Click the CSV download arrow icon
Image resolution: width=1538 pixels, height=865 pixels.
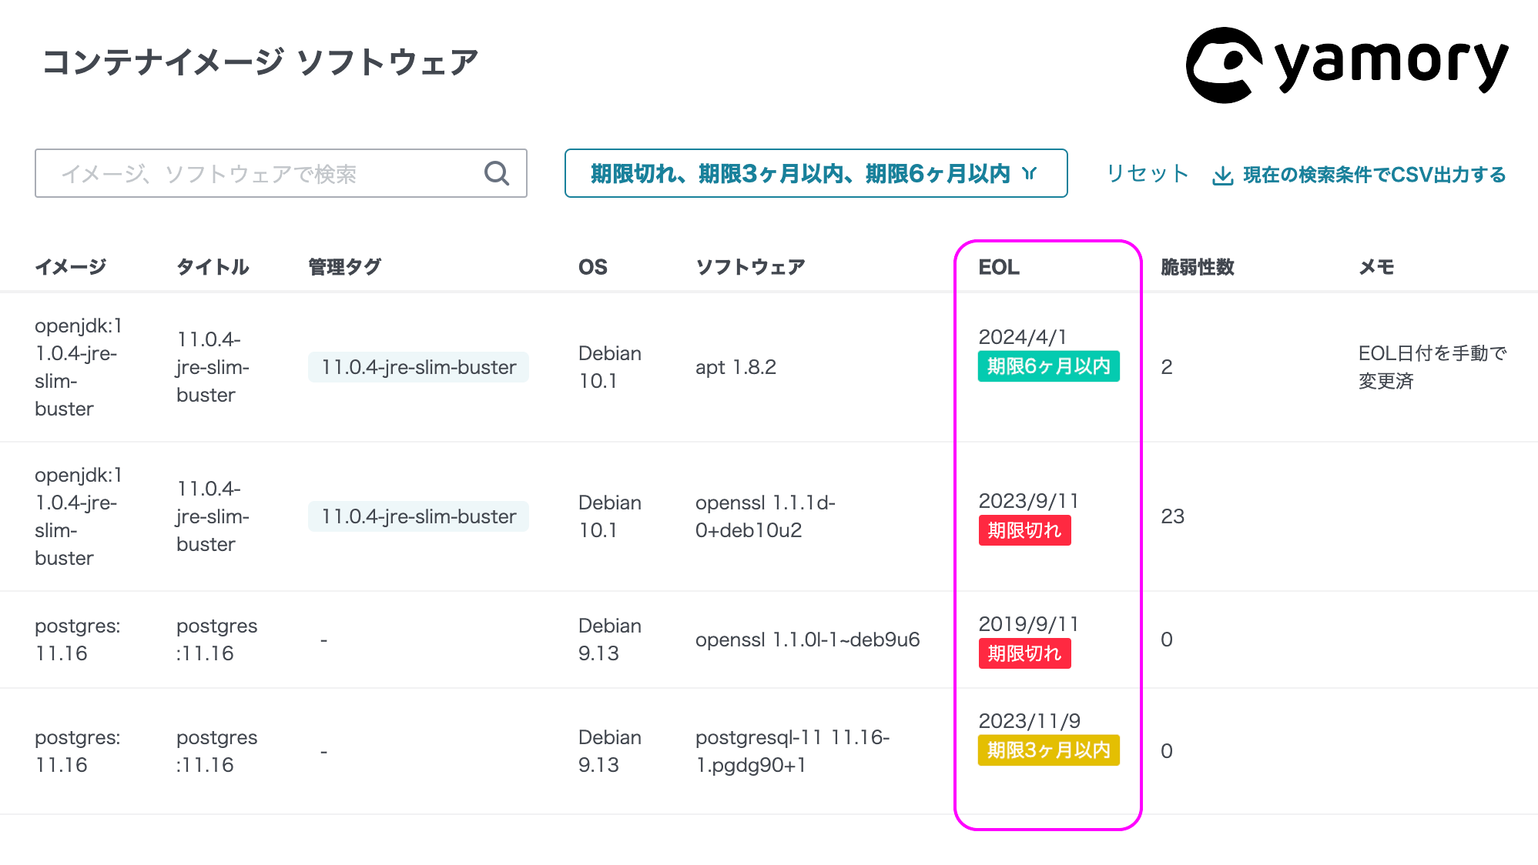click(1223, 175)
